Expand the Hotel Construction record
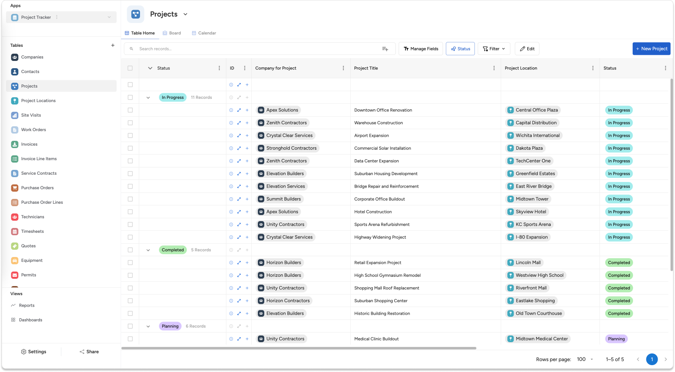This screenshot has width=675, height=372. click(x=239, y=212)
